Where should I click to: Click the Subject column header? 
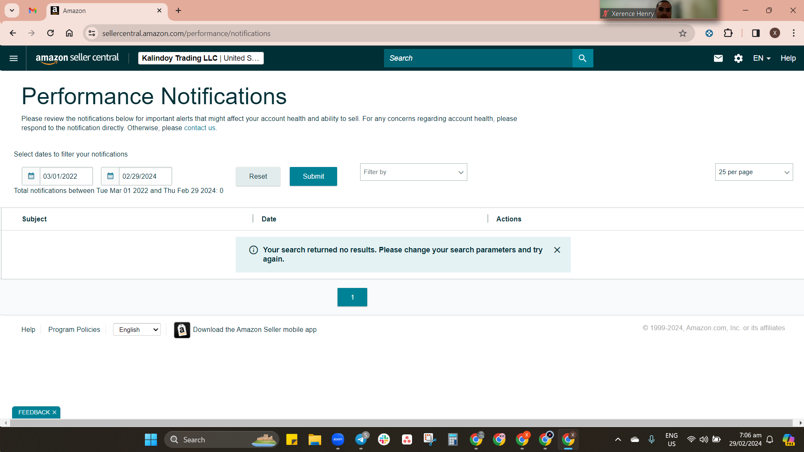click(x=34, y=219)
